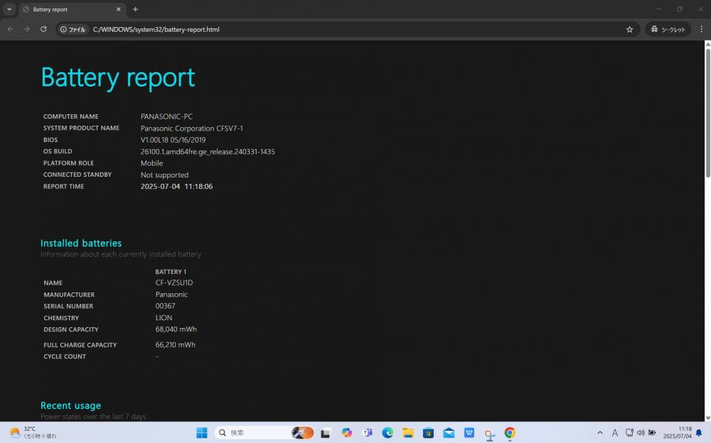Click the Not supported standby value
The image size is (711, 443).
165,175
